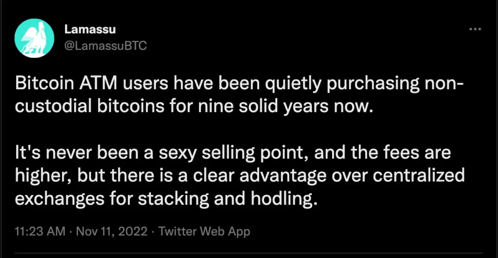Click the word "stacking" in the tweet
Viewport: 498px width, 258px height.
174,199
